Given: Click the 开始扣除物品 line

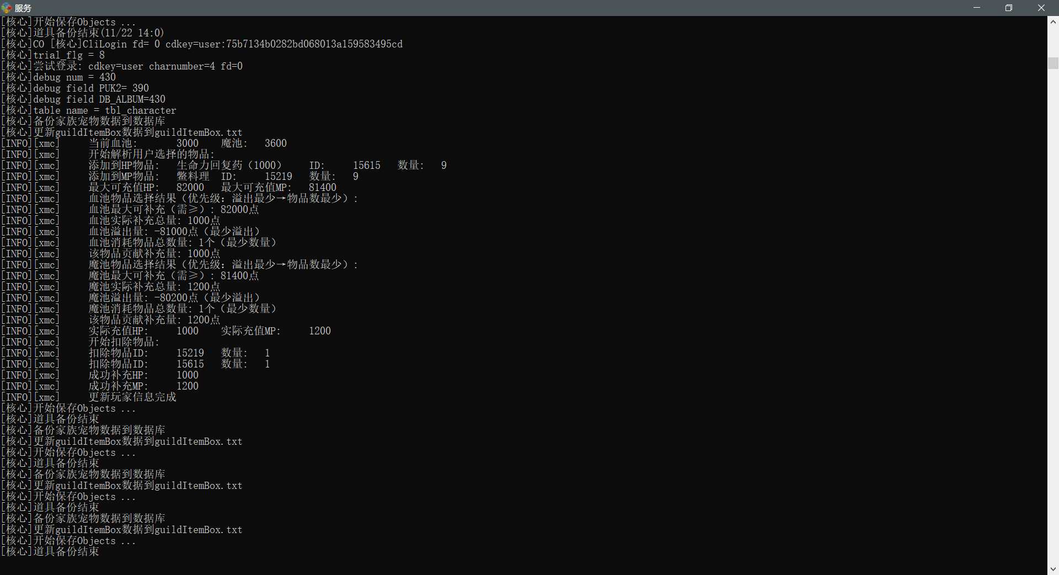Looking at the screenshot, I should 81,342.
